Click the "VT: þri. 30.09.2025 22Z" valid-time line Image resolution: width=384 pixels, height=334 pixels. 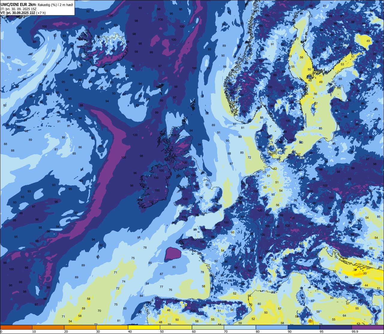pos(17,13)
